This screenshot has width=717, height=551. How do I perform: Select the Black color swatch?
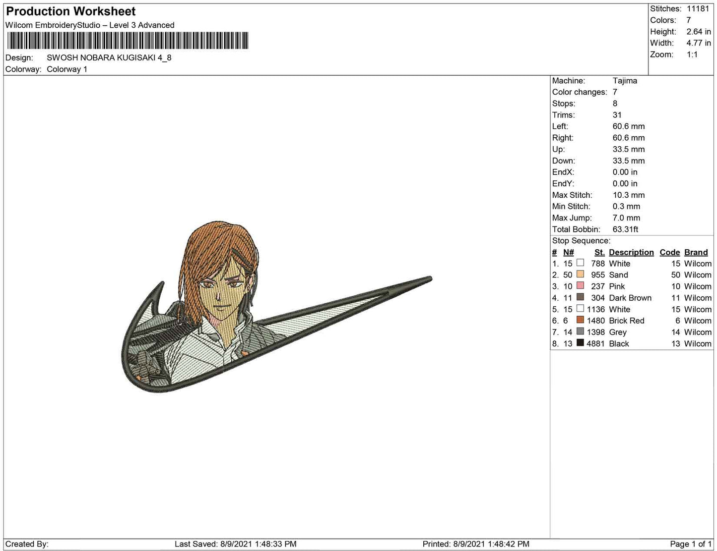[580, 343]
